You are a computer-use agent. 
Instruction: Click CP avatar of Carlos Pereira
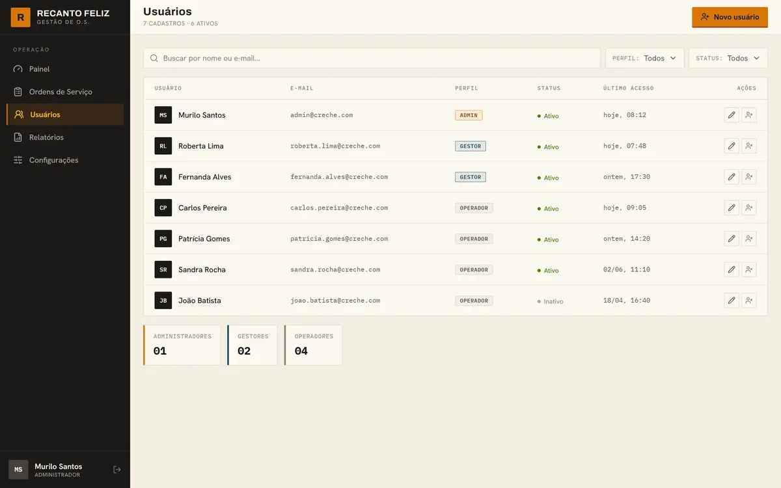coord(163,208)
